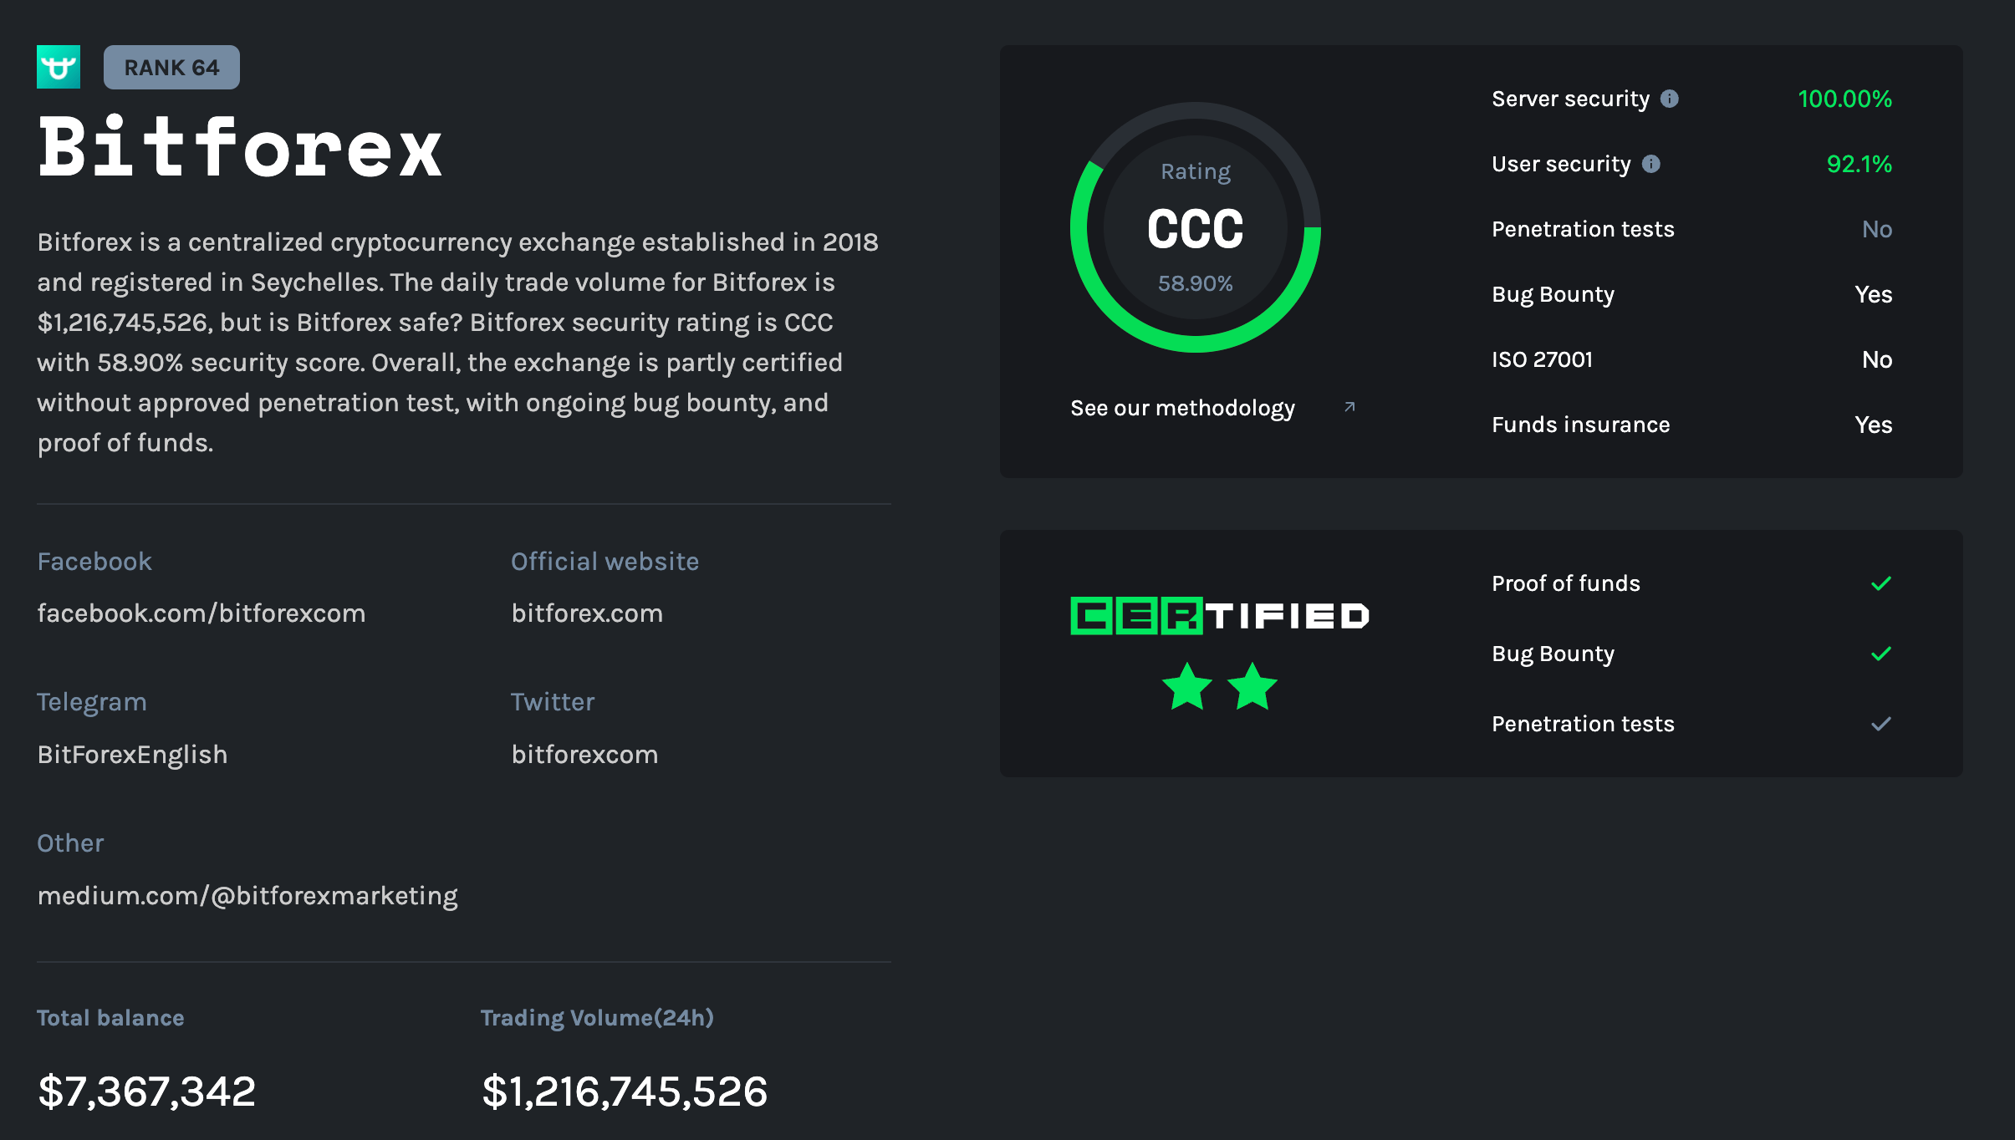
Task: Open the Official website bitforex.com
Action: coord(587,613)
